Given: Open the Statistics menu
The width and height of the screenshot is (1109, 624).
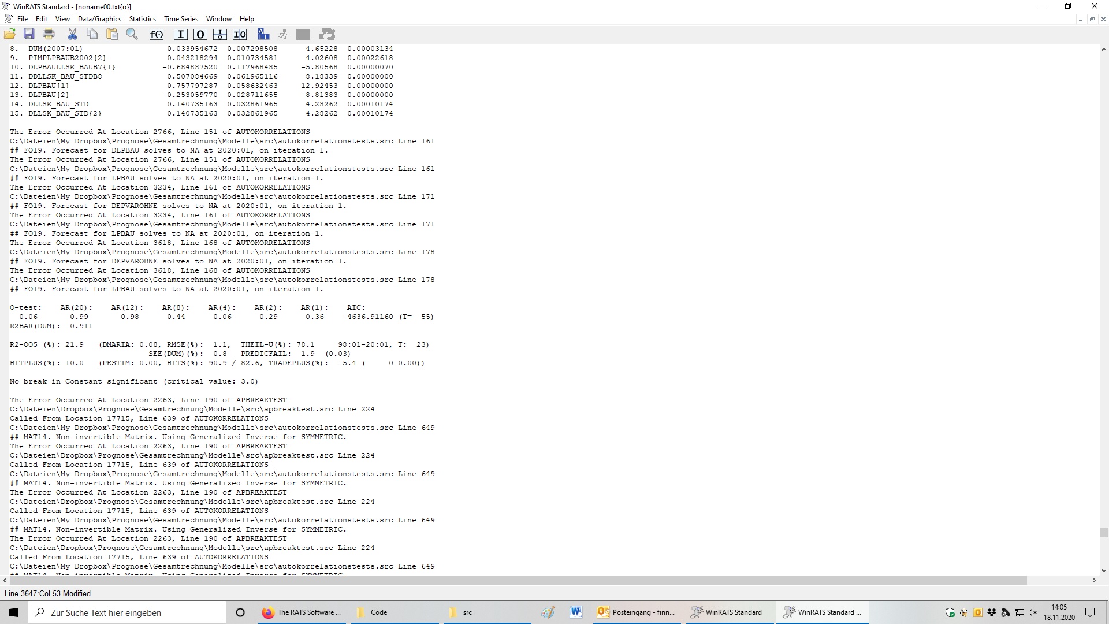Looking at the screenshot, I should (x=142, y=19).
